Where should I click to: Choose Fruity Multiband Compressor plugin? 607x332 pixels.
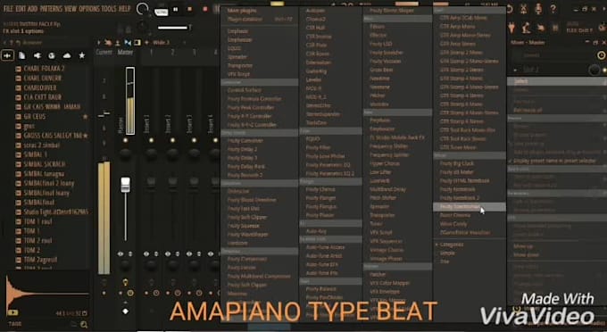[x=259, y=277]
